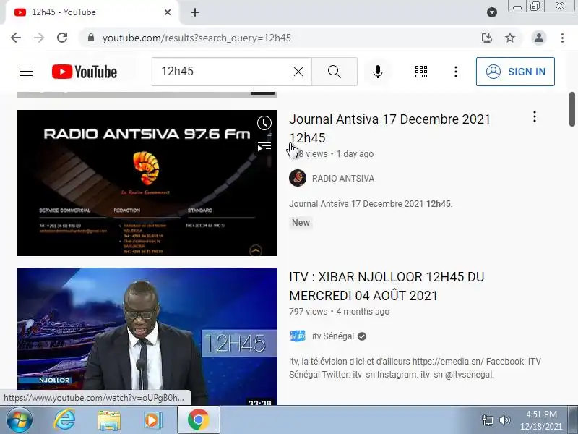Open YouTube apps grid menu
Screen dimensions: 578x434
(421, 72)
